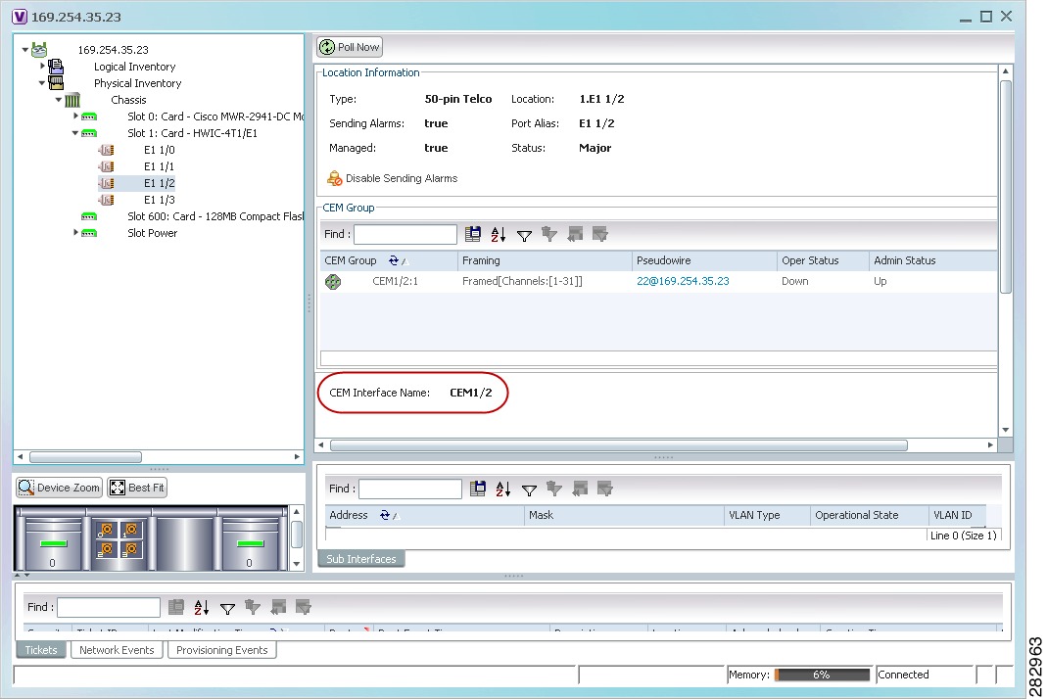Show all rows in Sub Interfaces table
The height and width of the screenshot is (699, 1047).
(x=579, y=489)
